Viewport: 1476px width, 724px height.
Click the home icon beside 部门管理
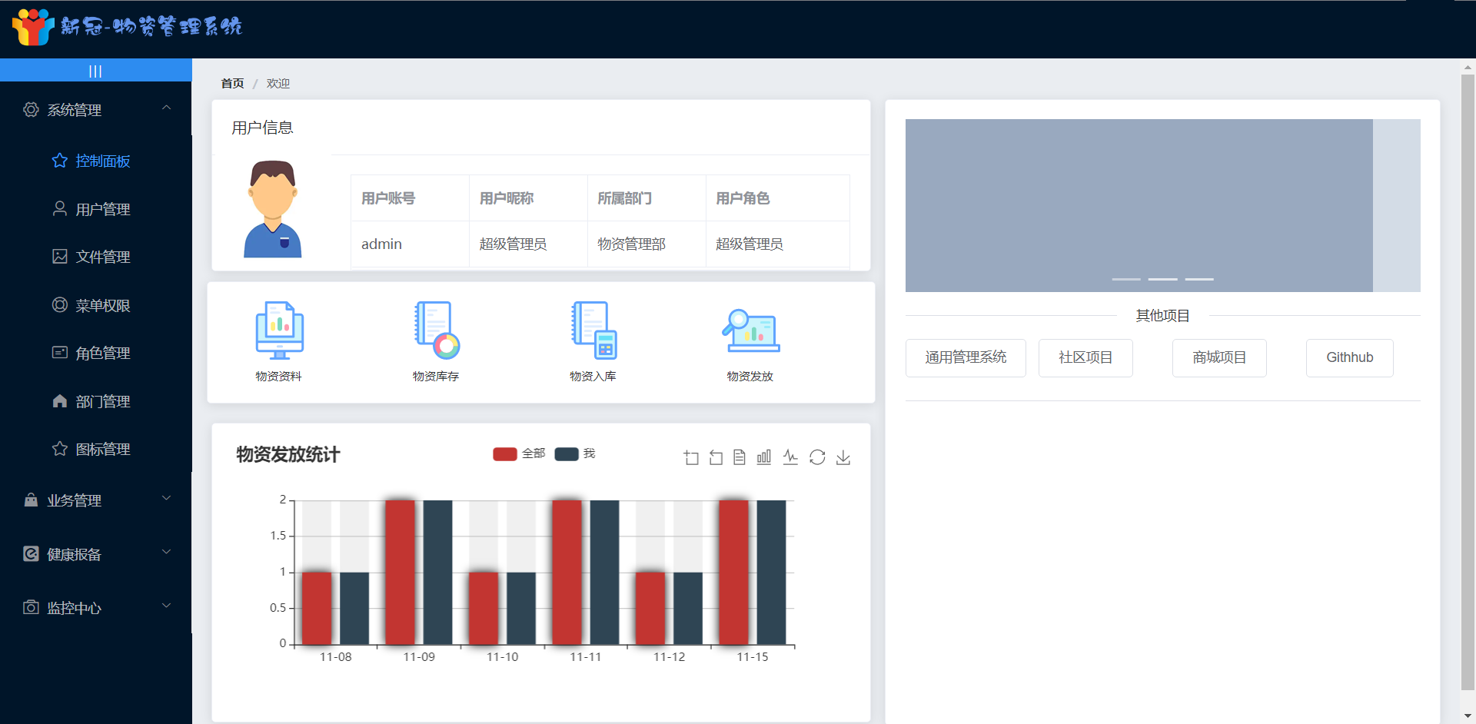(x=59, y=400)
